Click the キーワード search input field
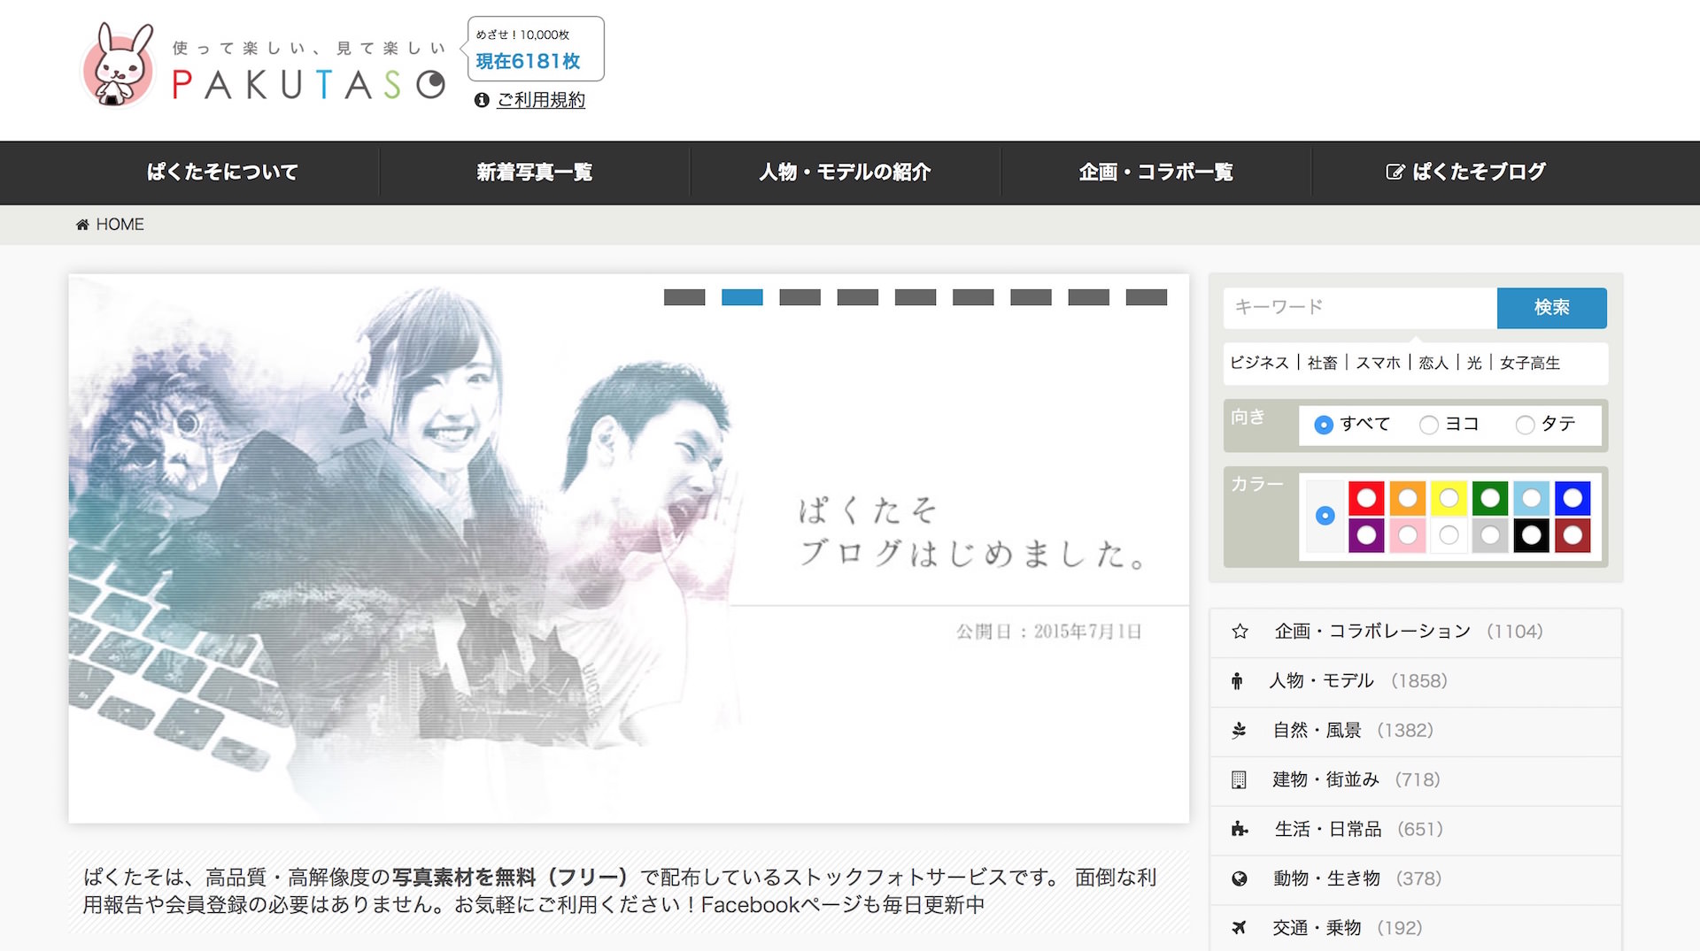 (1360, 308)
